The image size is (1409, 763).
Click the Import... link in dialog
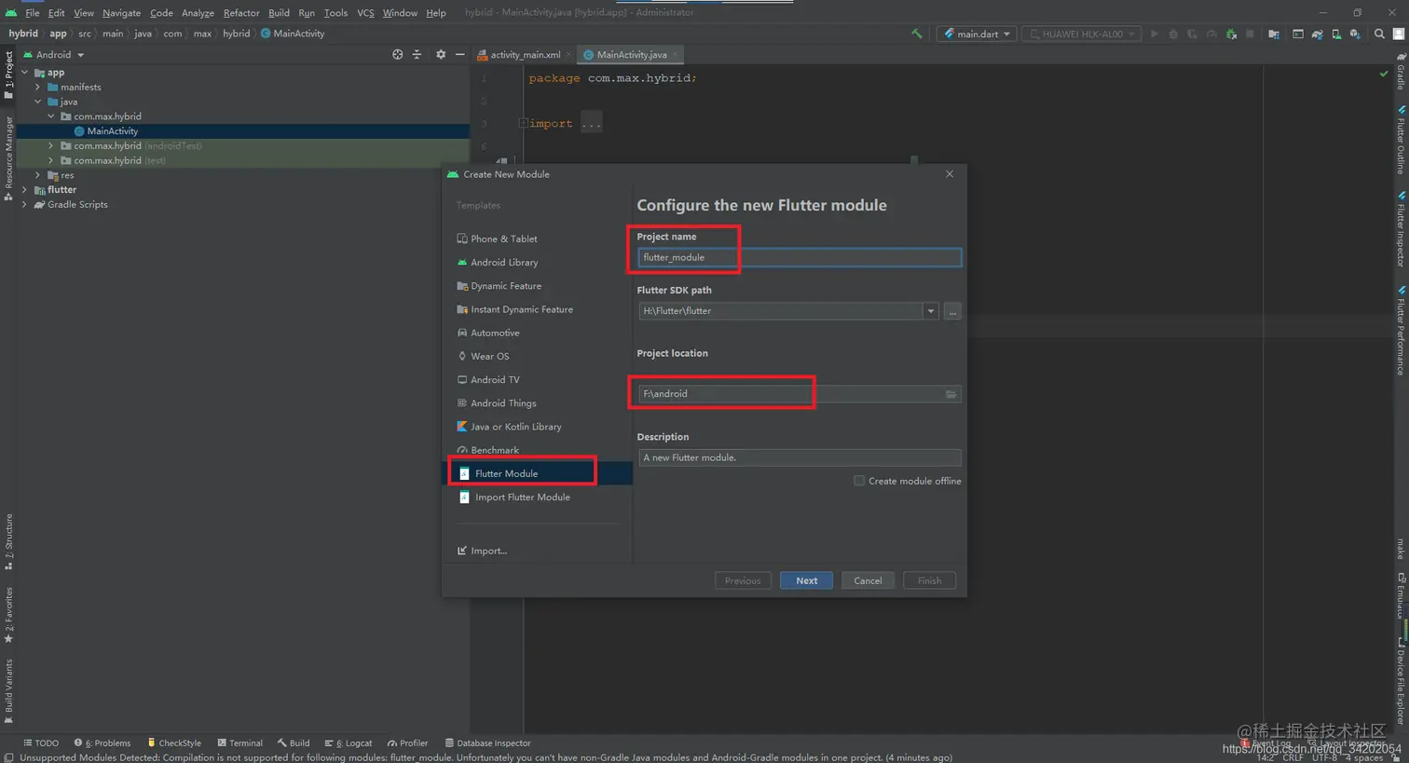click(x=488, y=551)
